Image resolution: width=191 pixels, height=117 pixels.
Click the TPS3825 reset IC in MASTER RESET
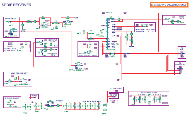[x=23, y=81]
